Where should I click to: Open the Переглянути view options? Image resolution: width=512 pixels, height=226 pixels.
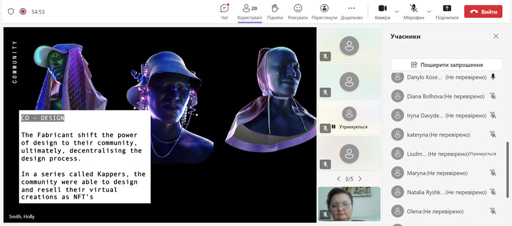click(324, 12)
